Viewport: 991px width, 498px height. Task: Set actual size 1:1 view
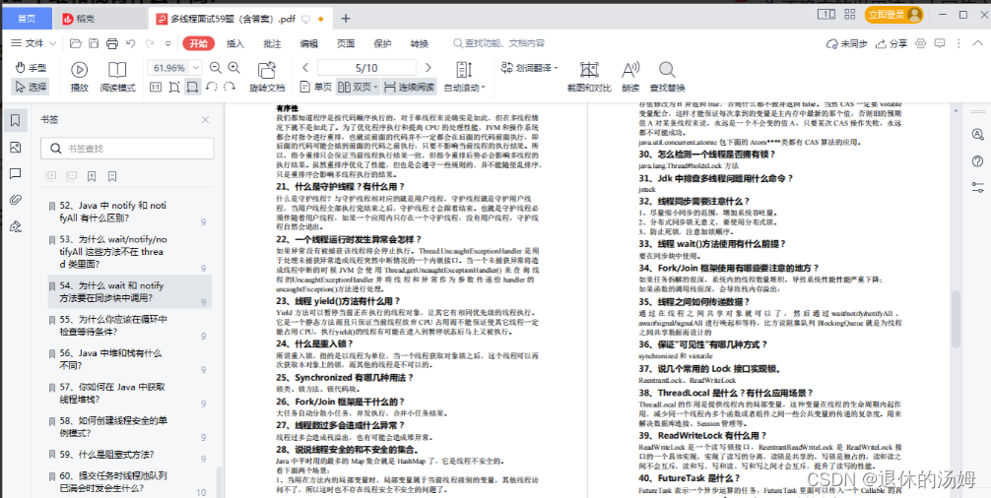click(155, 88)
